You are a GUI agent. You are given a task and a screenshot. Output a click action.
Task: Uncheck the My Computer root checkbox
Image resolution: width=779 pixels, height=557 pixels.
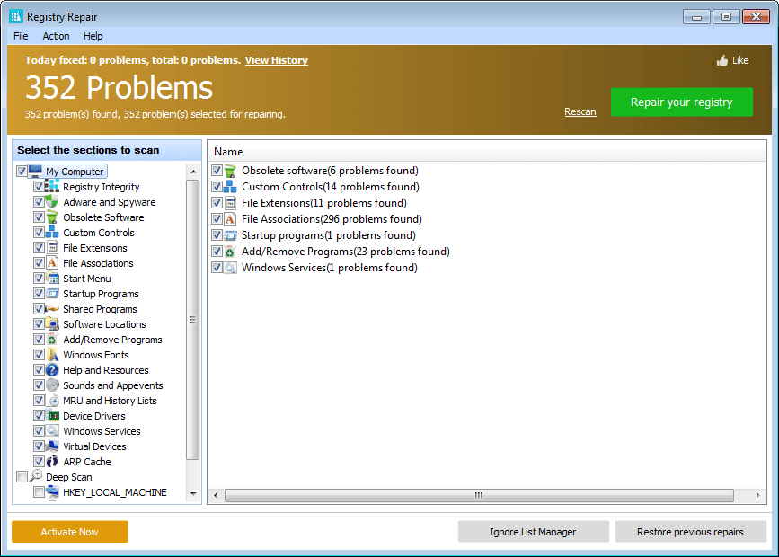tap(22, 172)
